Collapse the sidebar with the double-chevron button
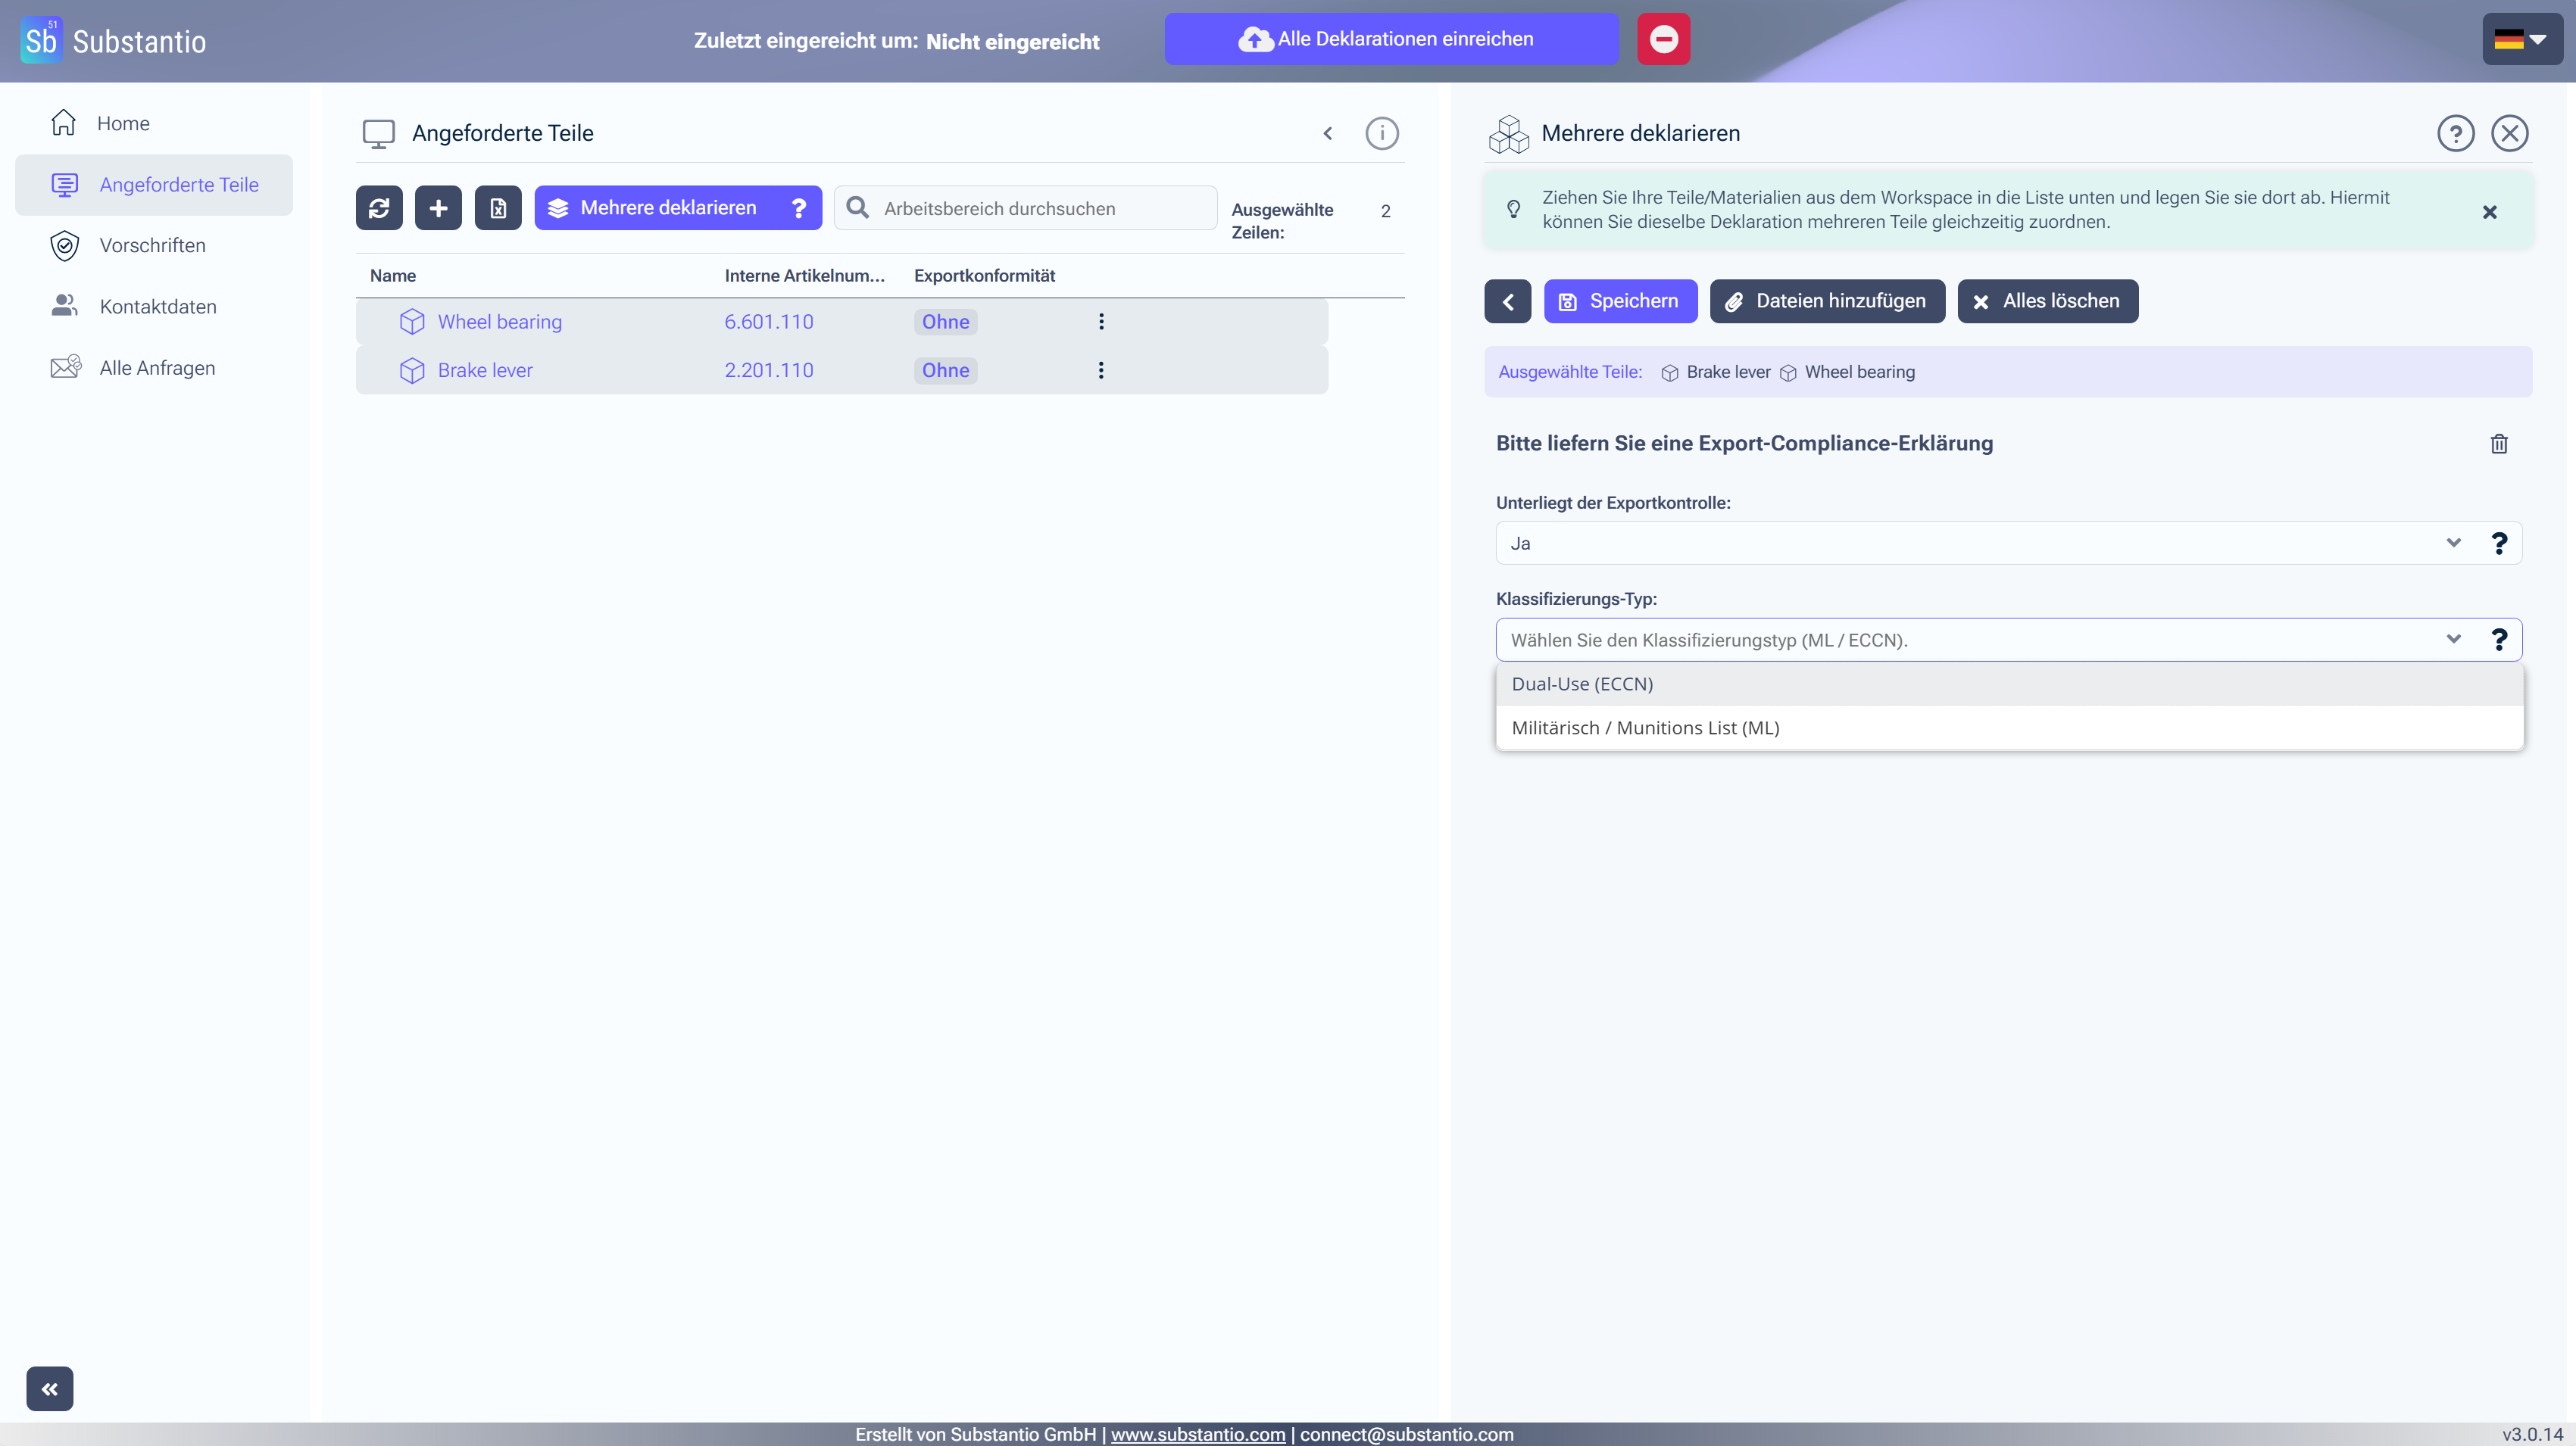2576x1446 pixels. coord(50,1388)
